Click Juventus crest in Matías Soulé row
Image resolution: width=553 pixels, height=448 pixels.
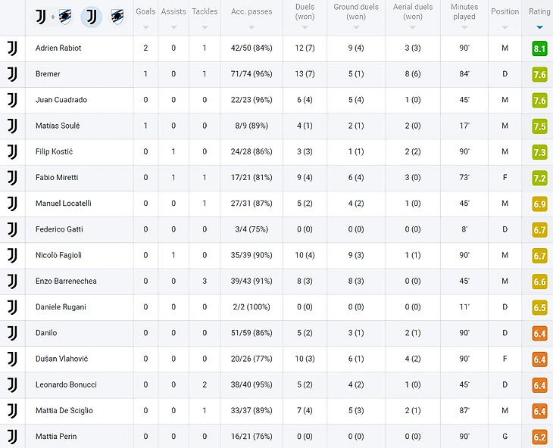tap(12, 126)
